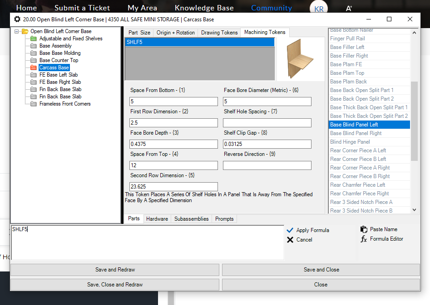Click the shelf panel preview thumbnail
This screenshot has height=305, width=430.
click(x=300, y=59)
